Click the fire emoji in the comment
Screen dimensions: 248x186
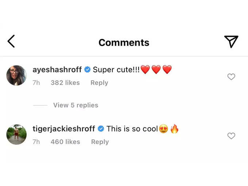(174, 129)
